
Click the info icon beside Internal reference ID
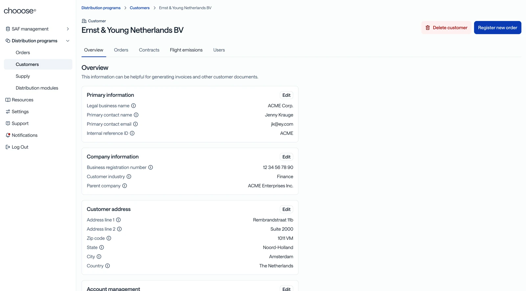point(132,133)
